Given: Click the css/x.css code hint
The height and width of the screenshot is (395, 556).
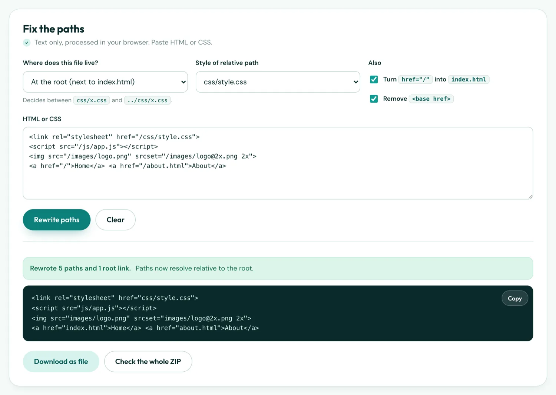Looking at the screenshot, I should tap(92, 100).
